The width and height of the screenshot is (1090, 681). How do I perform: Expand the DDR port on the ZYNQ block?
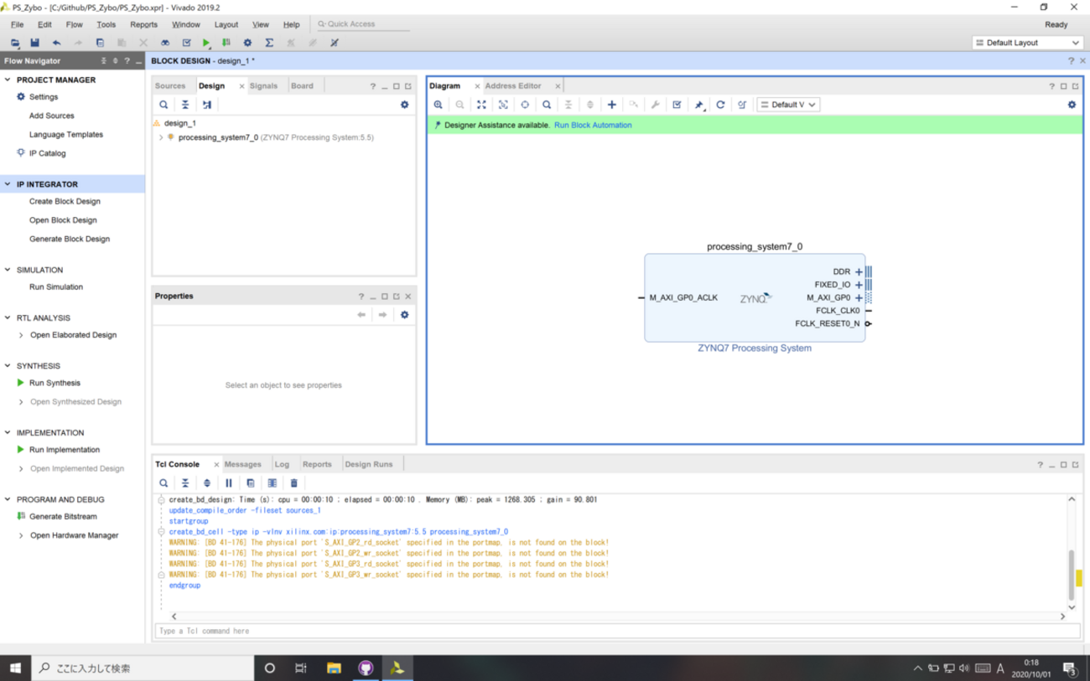859,272
